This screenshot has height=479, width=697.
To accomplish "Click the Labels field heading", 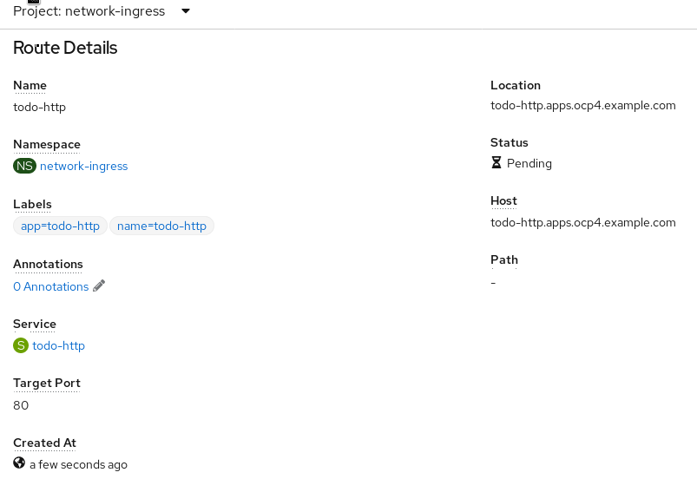I will point(32,204).
